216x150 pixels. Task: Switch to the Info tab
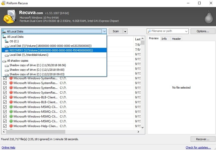coord(164,39)
